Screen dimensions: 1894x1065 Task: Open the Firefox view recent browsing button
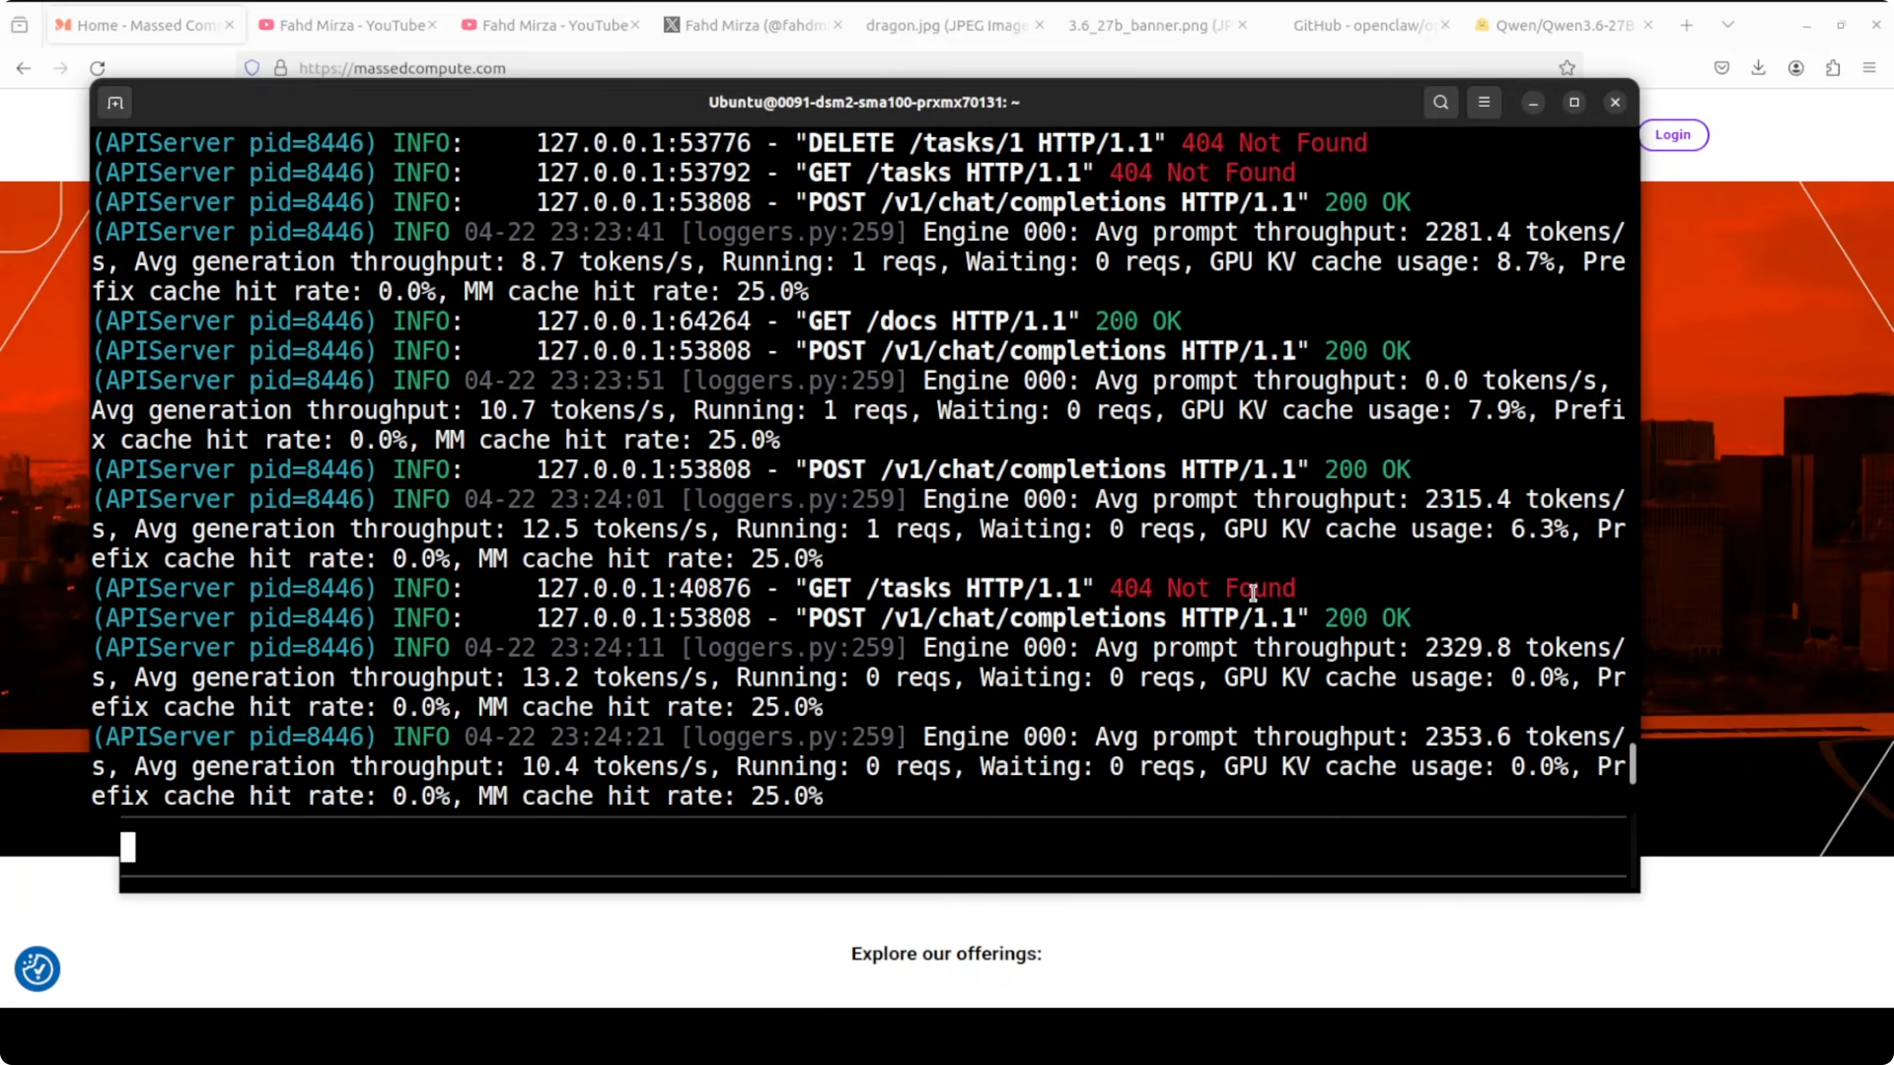tap(20, 25)
